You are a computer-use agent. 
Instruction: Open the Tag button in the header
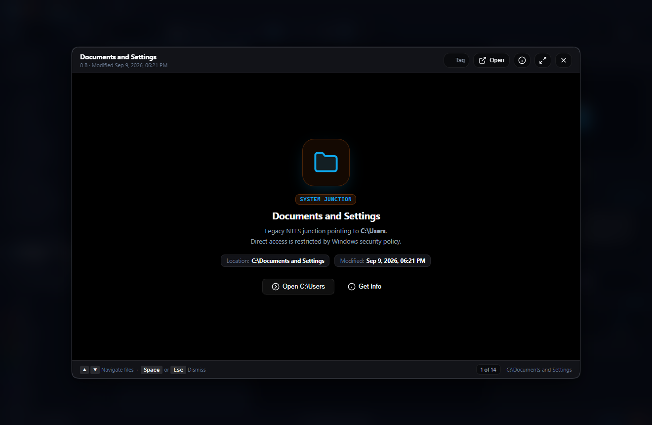tap(456, 60)
